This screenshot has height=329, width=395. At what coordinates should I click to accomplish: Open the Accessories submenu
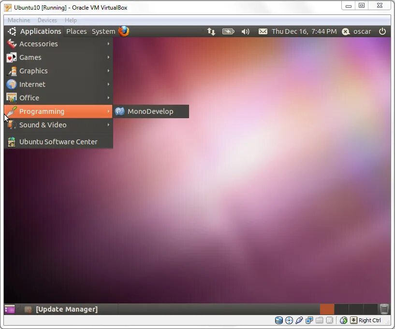tap(58, 44)
